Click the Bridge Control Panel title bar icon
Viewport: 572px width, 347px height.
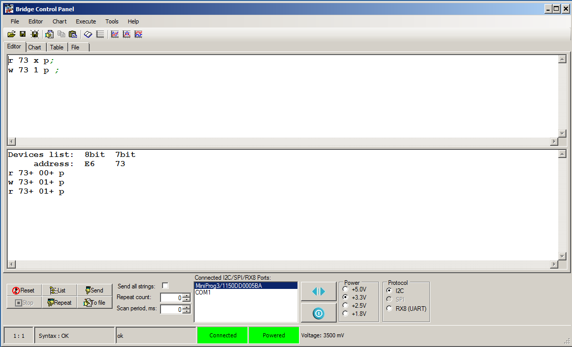pos(9,9)
